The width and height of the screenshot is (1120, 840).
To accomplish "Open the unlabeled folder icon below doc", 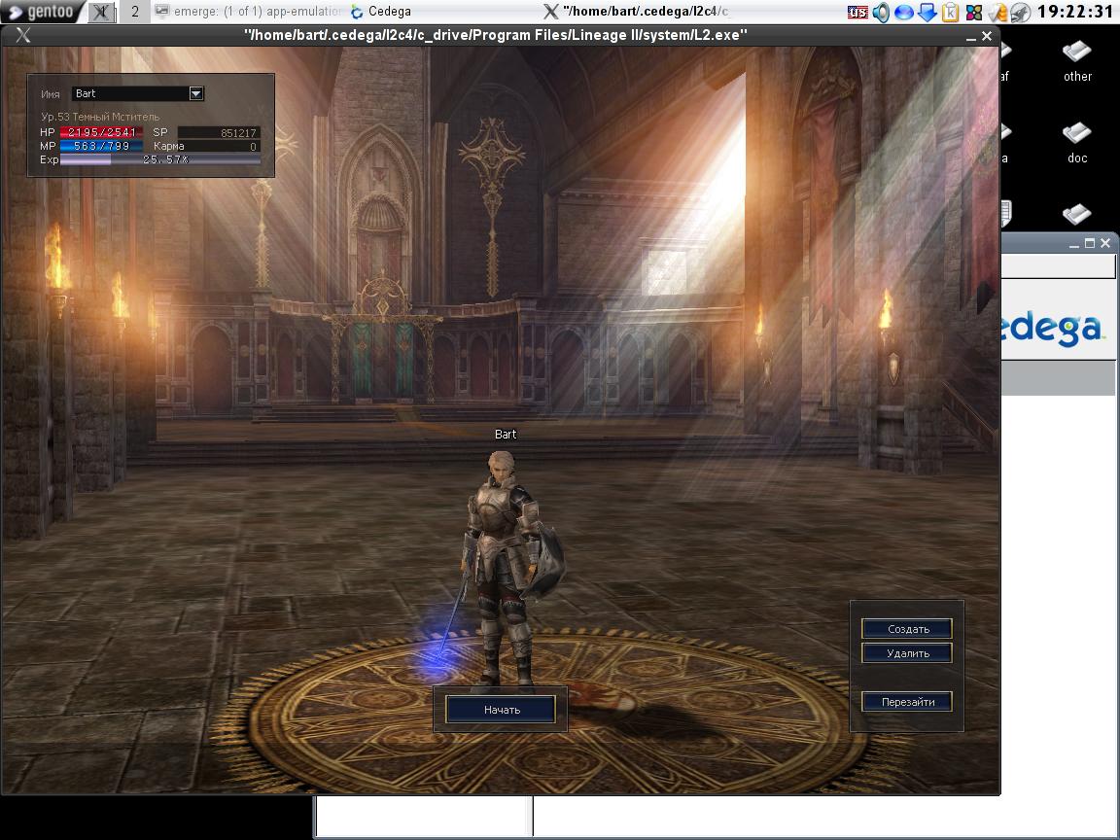I will point(1076,214).
